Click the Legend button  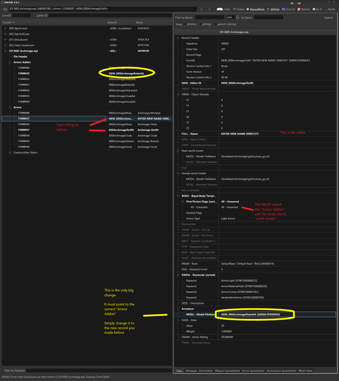tap(328, 18)
